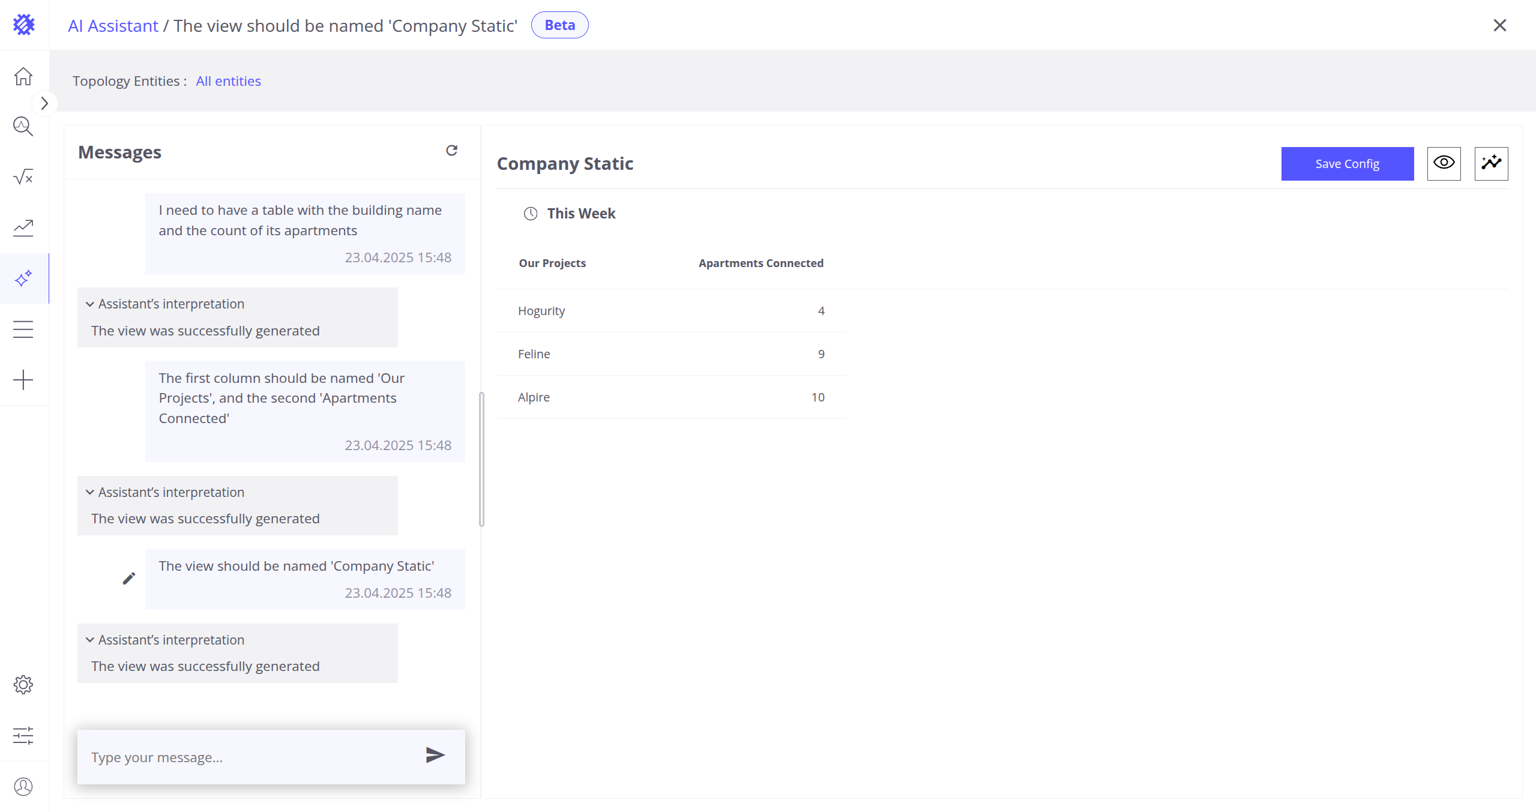Click the send message arrow
The height and width of the screenshot is (812, 1536).
435,756
